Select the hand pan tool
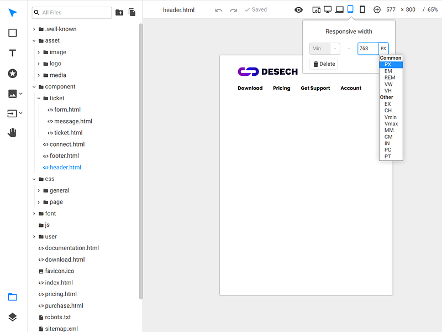Image resolution: width=442 pixels, height=332 pixels. coord(12,132)
